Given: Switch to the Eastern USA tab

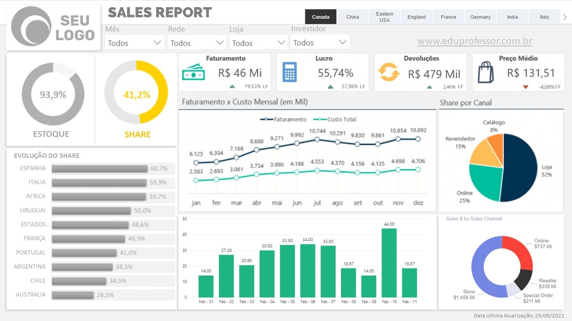Looking at the screenshot, I should coord(384,17).
